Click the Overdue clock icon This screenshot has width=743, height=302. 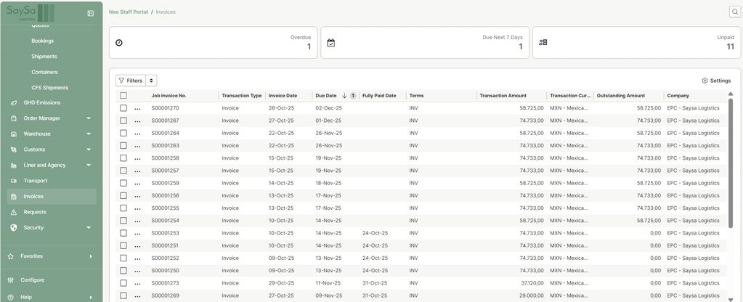pyautogui.click(x=119, y=43)
